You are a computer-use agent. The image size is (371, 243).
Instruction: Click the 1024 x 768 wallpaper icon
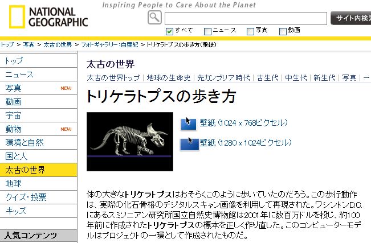pos(189,123)
